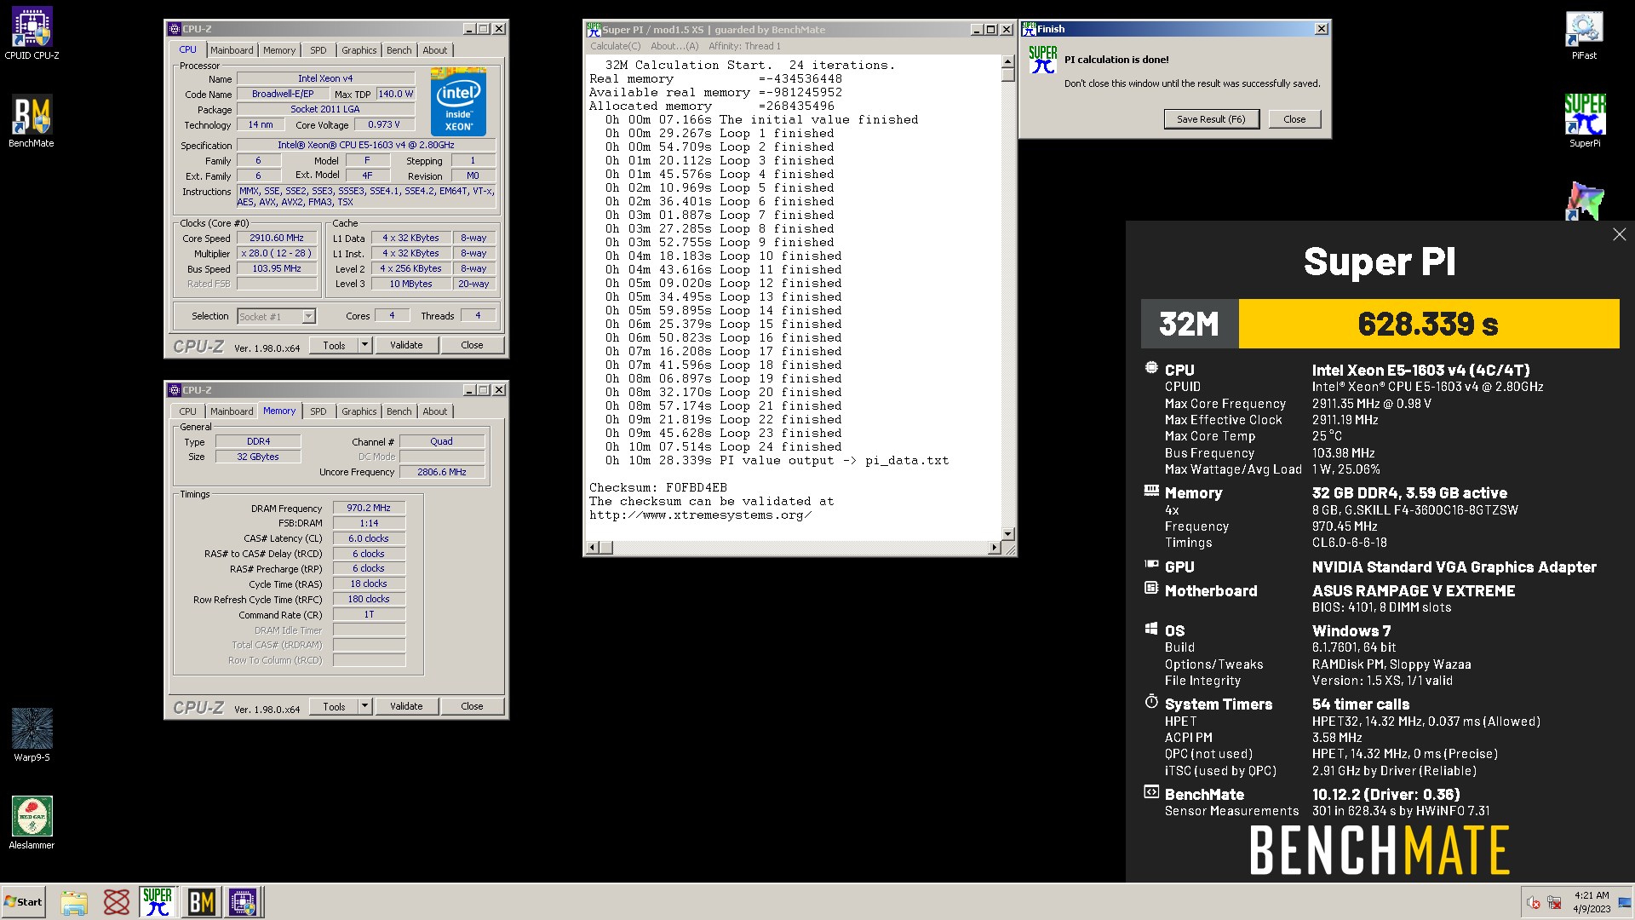Click Tools button in top CPU-Z window
1635x920 pixels.
[x=334, y=345]
